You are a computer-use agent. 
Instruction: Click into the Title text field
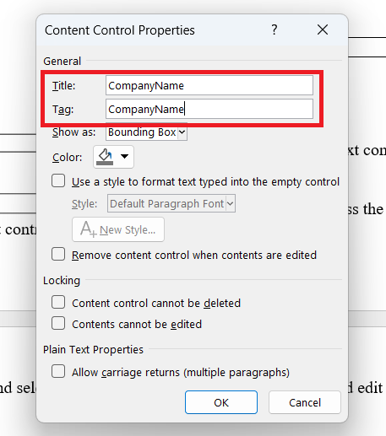[209, 85]
